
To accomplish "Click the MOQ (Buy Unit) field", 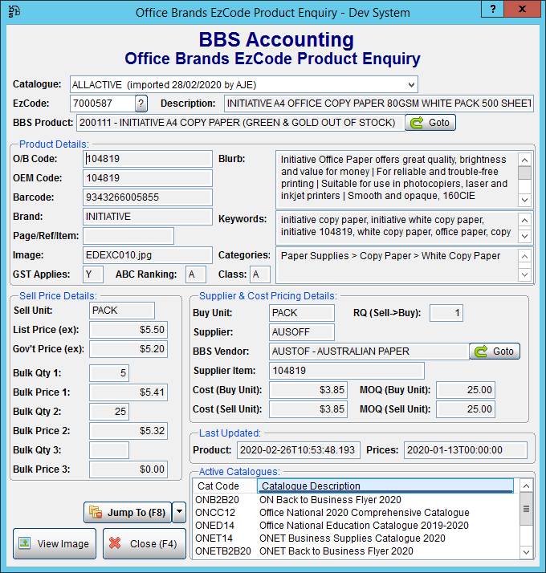I will pos(466,390).
